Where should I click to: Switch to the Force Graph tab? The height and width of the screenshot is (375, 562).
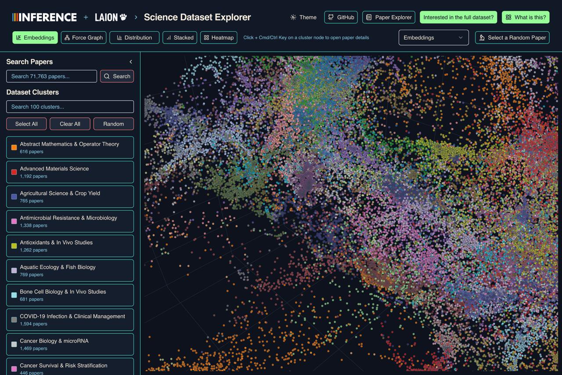(x=83, y=38)
